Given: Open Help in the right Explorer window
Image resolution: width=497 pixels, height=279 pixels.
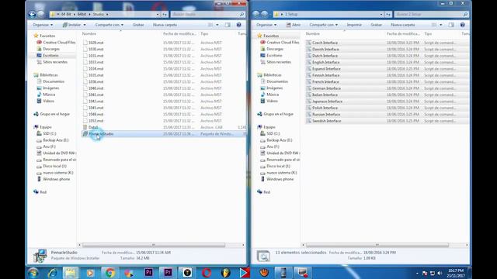Looking at the screenshot, I should click(463, 25).
